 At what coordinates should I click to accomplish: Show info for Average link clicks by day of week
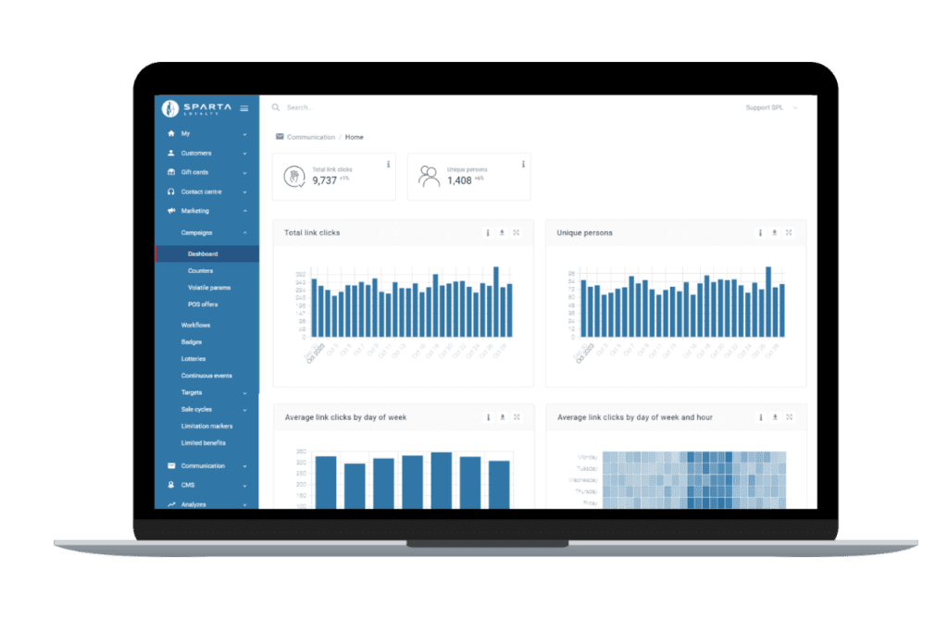coord(489,417)
